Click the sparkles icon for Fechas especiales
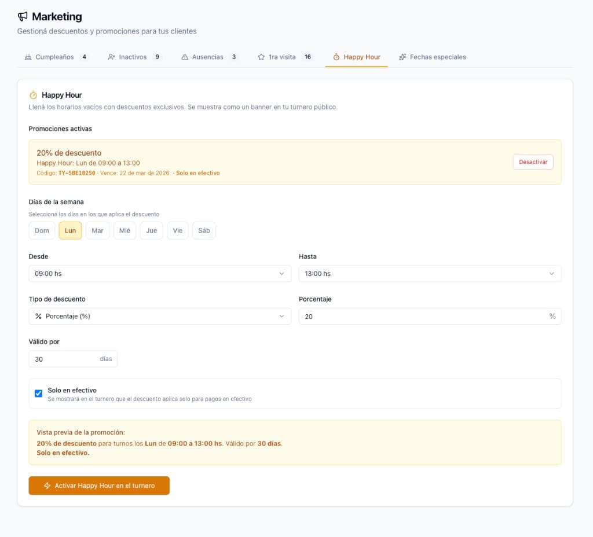The width and height of the screenshot is (593, 537). coord(402,57)
